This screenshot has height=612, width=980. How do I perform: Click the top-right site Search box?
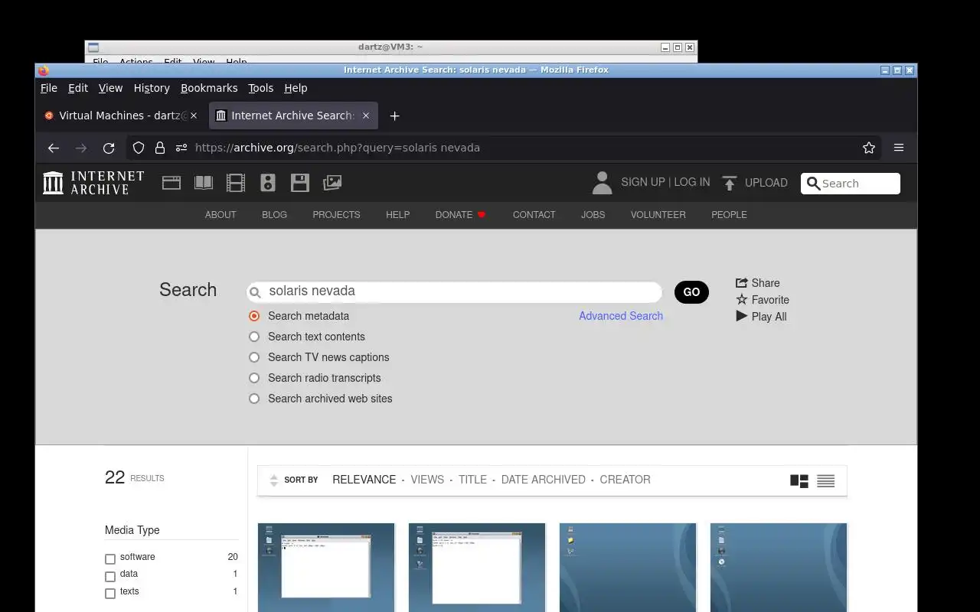point(851,184)
